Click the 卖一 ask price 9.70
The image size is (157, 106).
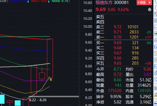pos(118,37)
